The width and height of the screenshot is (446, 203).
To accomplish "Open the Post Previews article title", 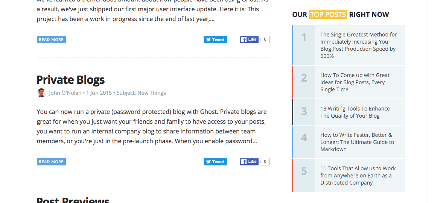I will 73,200.
